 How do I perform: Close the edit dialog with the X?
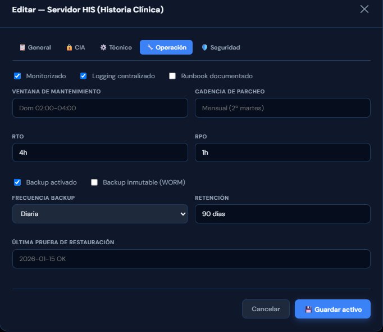point(364,10)
